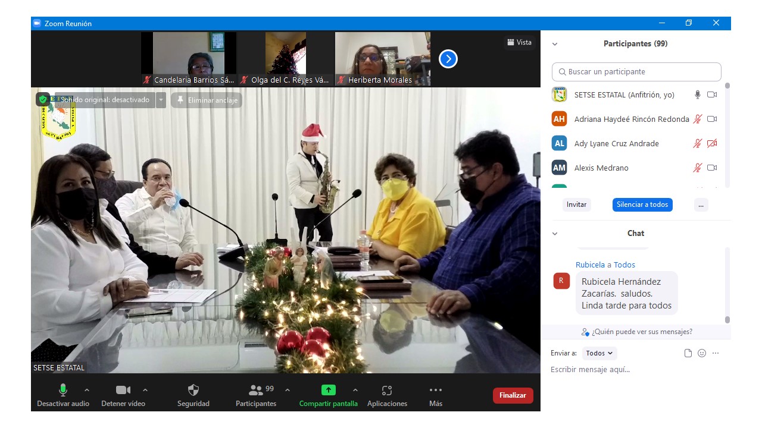Click the Participantes (99) panel title
The width and height of the screenshot is (762, 428).
pyautogui.click(x=635, y=44)
